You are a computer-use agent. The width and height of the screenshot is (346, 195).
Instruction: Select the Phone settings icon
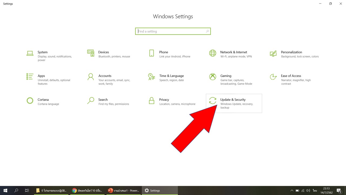pyautogui.click(x=152, y=53)
